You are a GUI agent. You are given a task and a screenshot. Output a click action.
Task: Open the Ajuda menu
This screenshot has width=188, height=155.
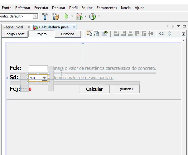(x=139, y=8)
